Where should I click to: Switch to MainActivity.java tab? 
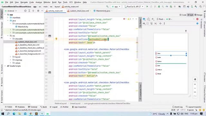(x=103, y=11)
